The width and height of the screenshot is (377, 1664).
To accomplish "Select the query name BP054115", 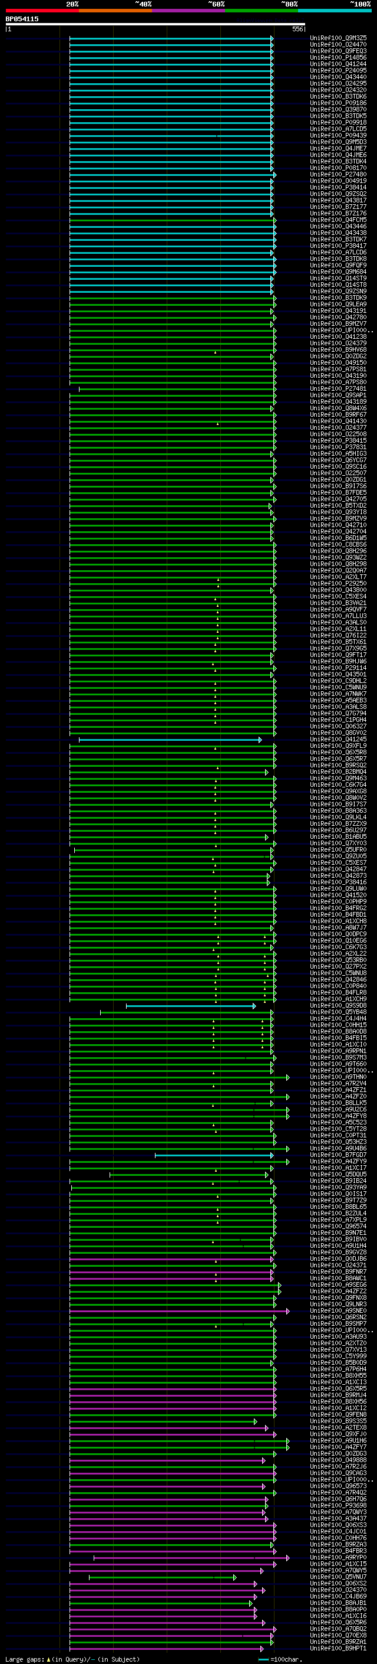I will (x=22, y=19).
